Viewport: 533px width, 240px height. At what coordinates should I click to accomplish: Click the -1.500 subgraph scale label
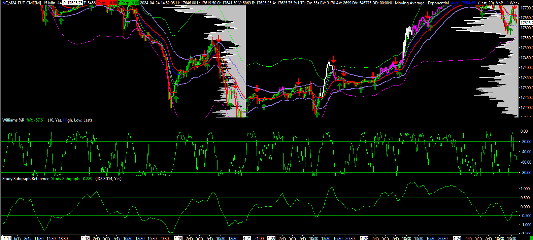(525, 233)
